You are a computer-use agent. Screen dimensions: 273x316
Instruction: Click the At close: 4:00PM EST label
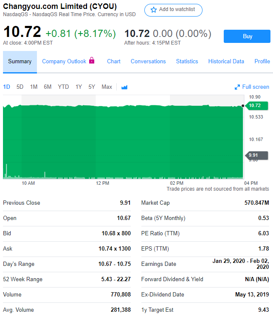tap(28, 43)
